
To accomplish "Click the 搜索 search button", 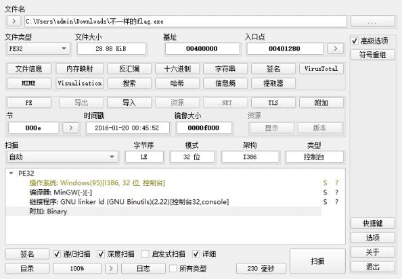I will 129,83.
